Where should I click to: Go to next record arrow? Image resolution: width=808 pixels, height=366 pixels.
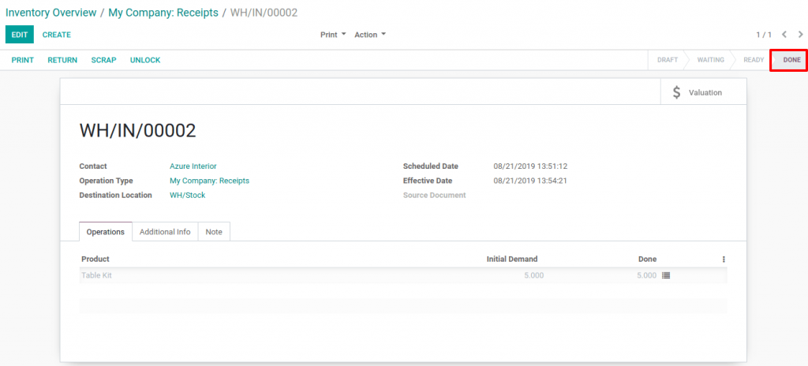800,35
